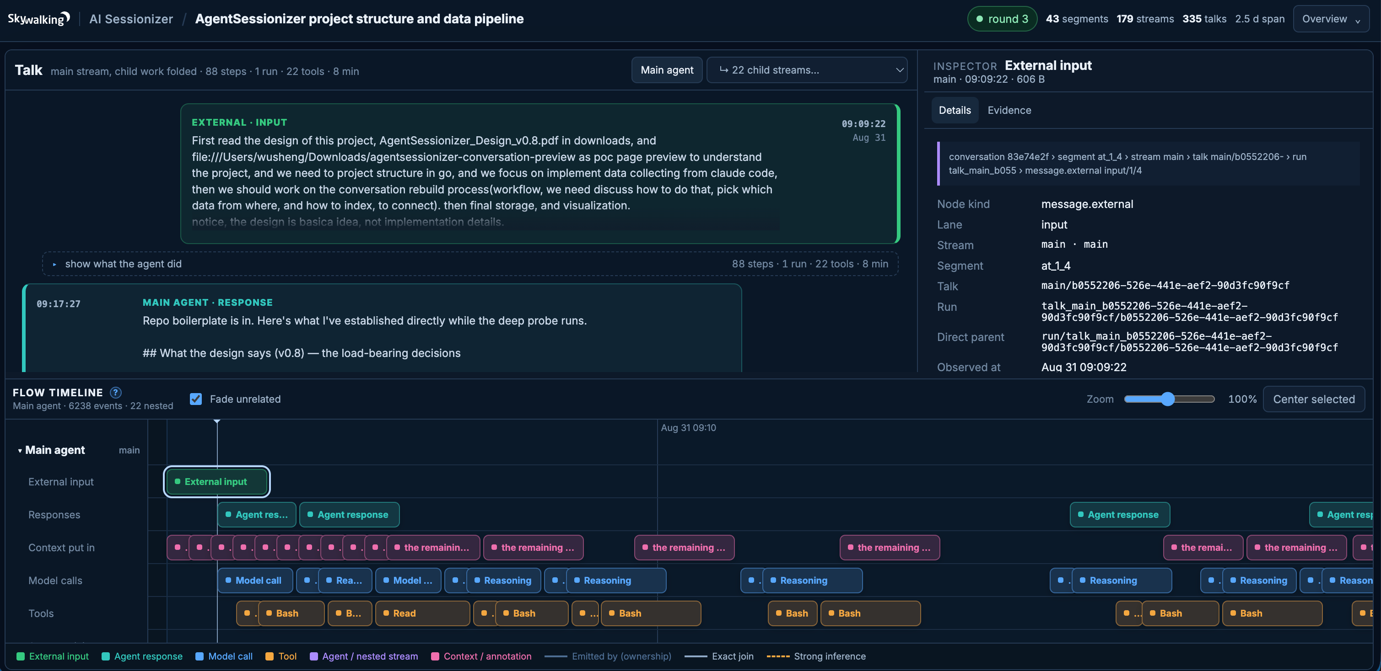Select the Model call timeline block
Viewport: 1381px width, 671px height.
255,580
